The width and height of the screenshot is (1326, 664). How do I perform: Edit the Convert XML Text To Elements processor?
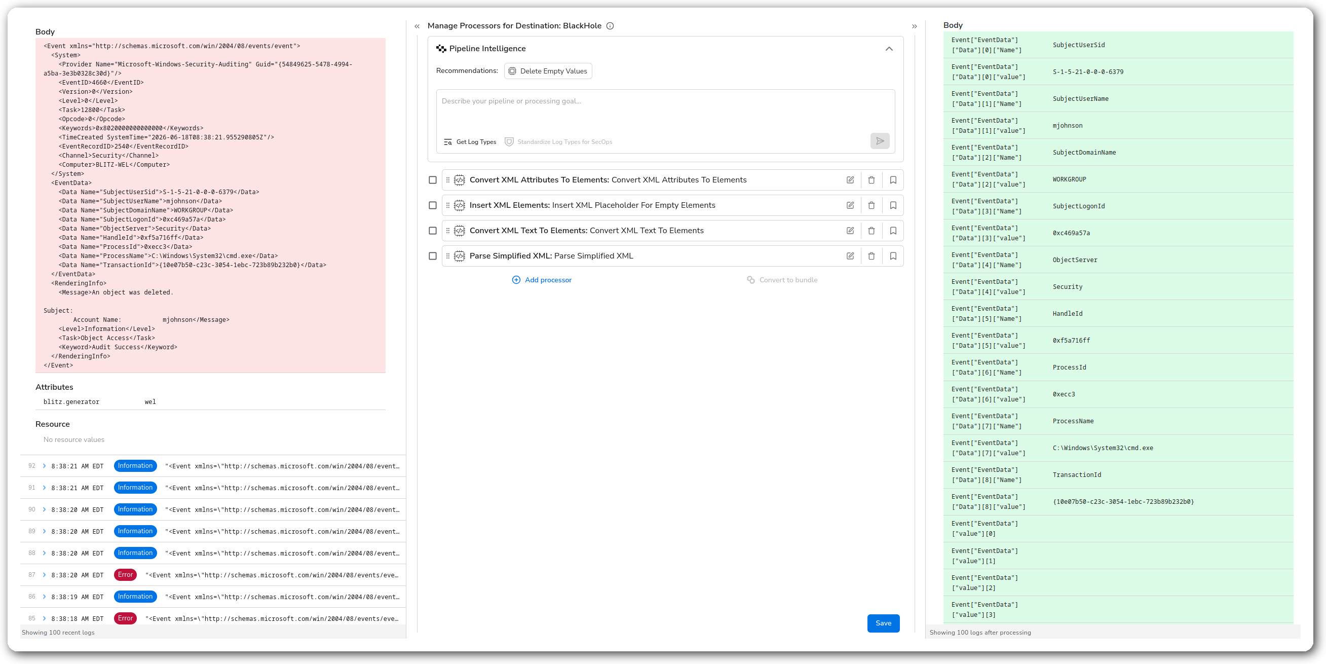[850, 230]
